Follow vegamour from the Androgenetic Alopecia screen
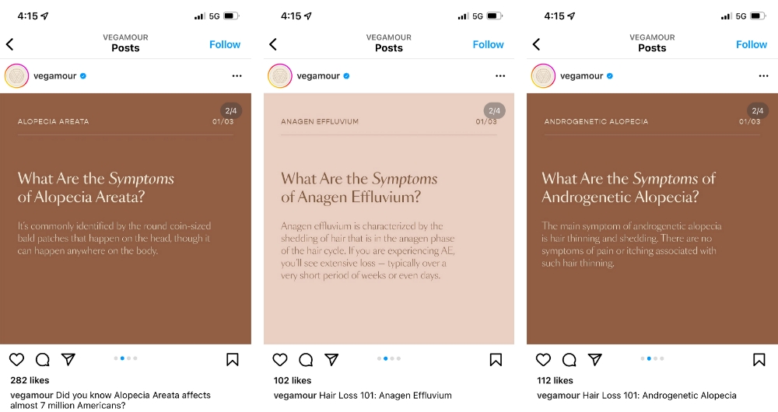 pos(752,44)
